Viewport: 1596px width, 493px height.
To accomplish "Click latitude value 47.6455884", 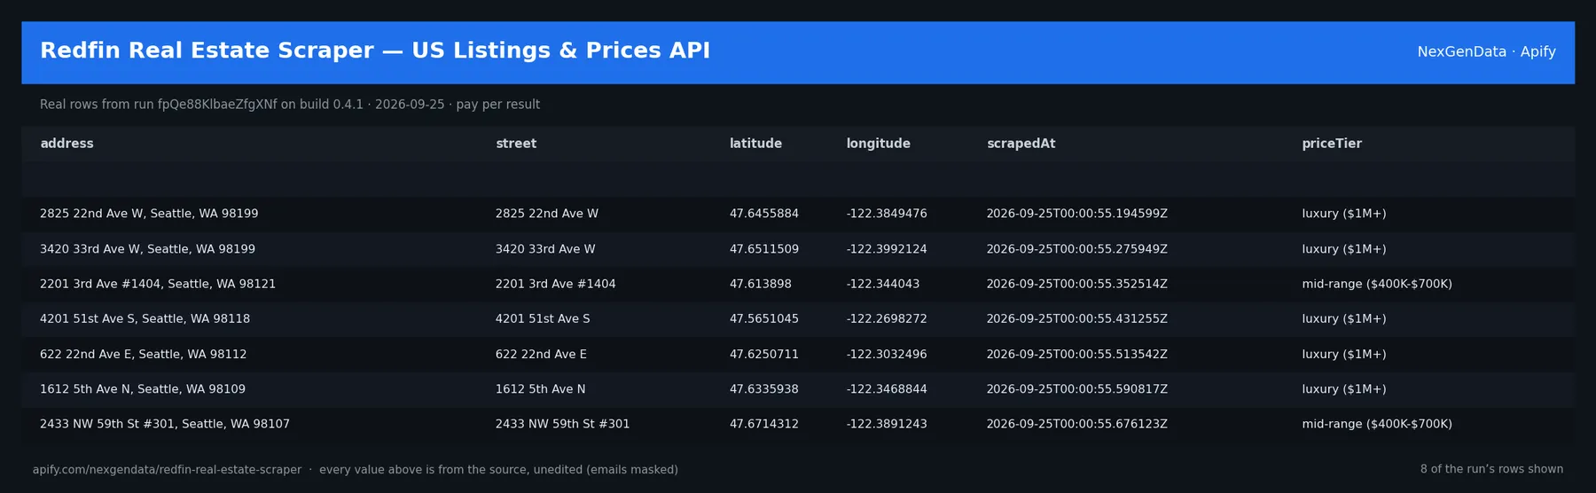I will tap(764, 214).
